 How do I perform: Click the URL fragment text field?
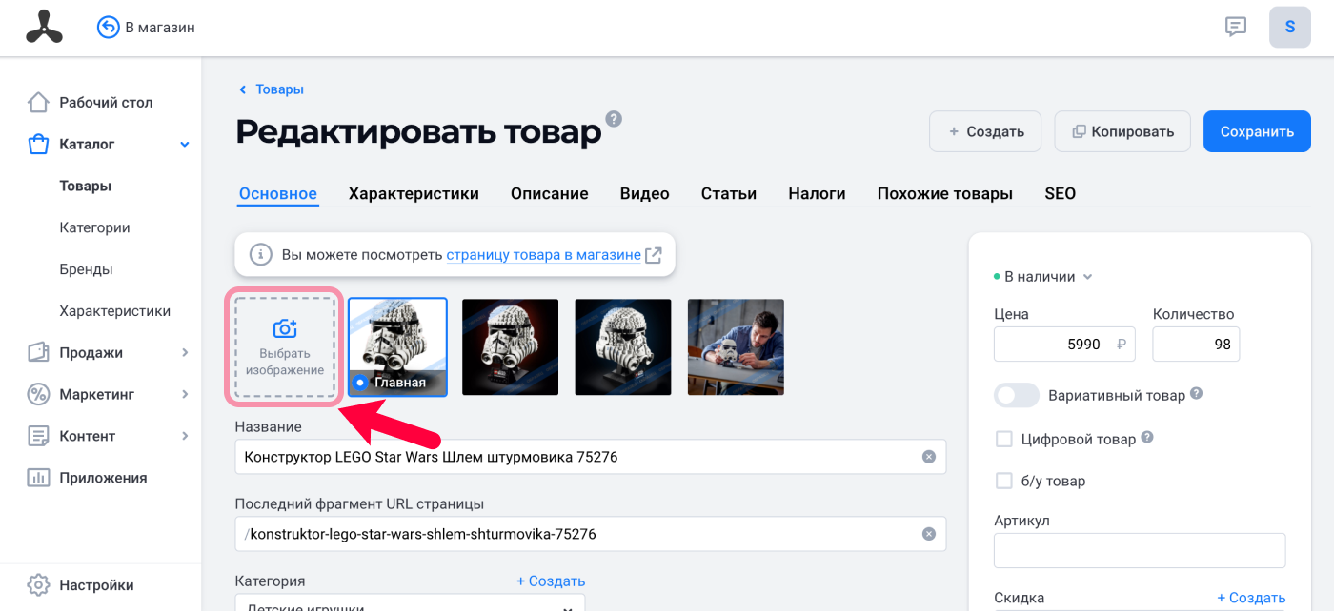[x=591, y=534]
